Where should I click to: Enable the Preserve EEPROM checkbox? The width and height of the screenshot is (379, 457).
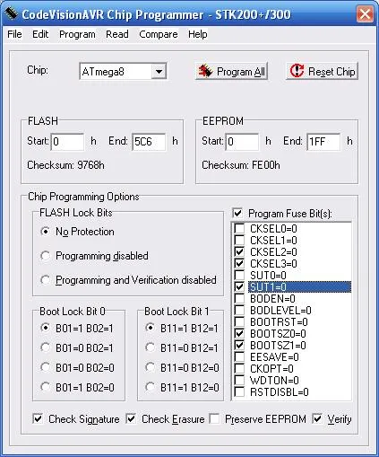pos(214,418)
